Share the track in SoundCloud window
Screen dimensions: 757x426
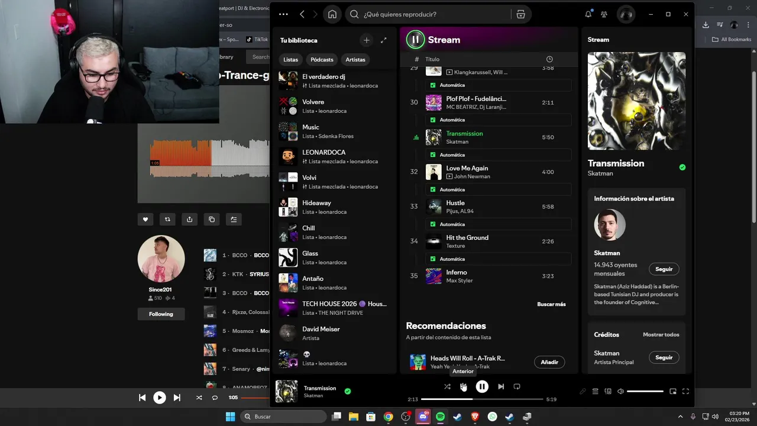(190, 219)
